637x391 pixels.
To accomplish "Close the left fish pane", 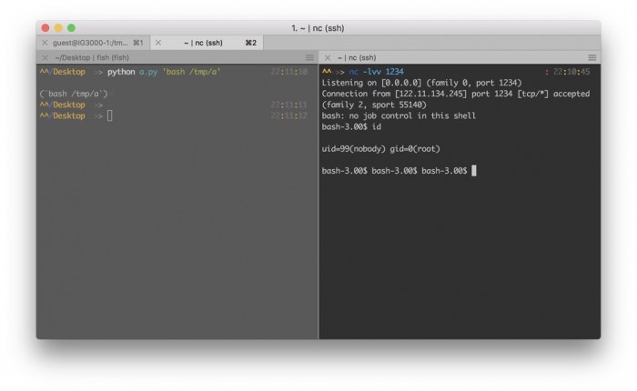I will coord(45,57).
